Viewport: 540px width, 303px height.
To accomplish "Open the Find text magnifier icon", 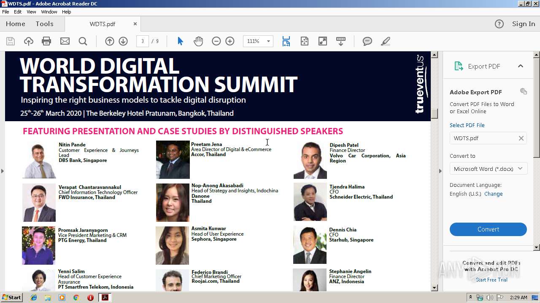I will [x=83, y=41].
